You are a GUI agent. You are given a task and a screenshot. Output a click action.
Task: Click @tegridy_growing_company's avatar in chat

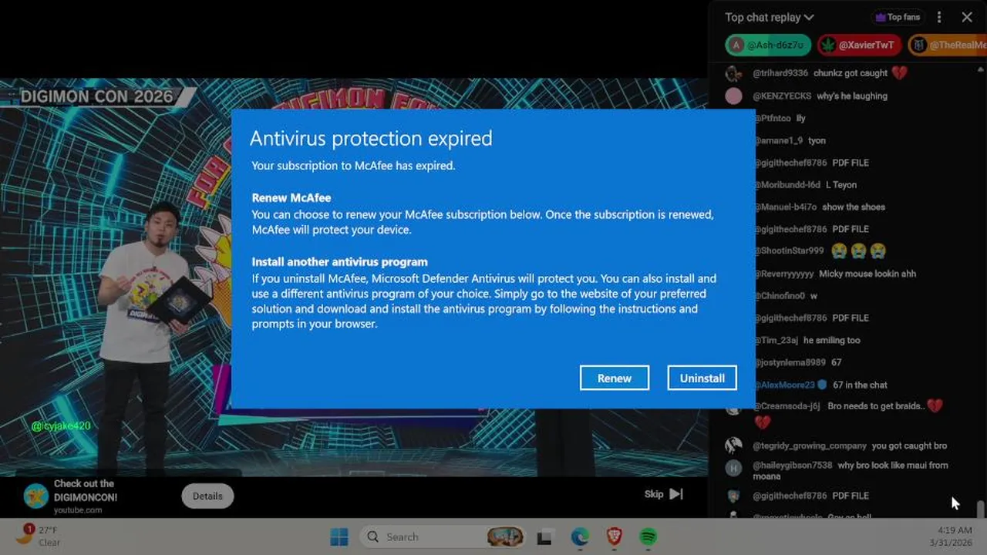coord(734,446)
